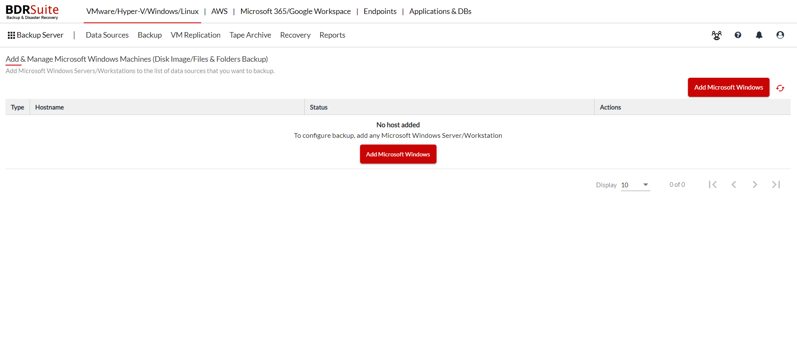Open the Tape Archive menu

[x=250, y=35]
